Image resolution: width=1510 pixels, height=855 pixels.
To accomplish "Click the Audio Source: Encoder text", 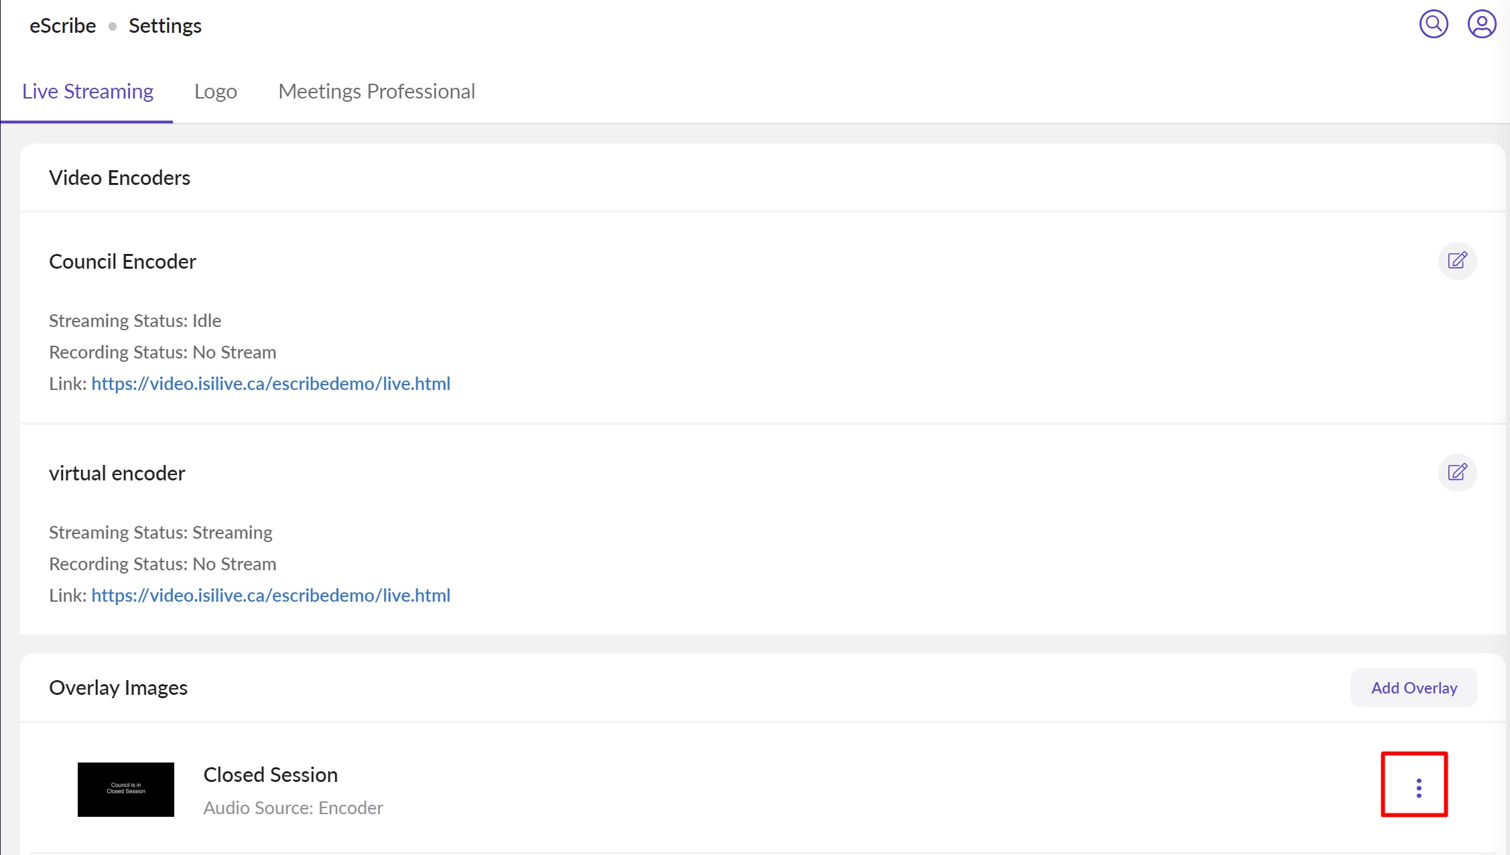I will [x=293, y=808].
